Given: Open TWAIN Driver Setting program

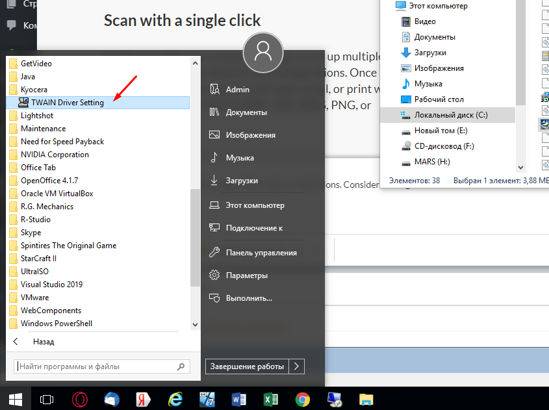Looking at the screenshot, I should click(x=67, y=103).
